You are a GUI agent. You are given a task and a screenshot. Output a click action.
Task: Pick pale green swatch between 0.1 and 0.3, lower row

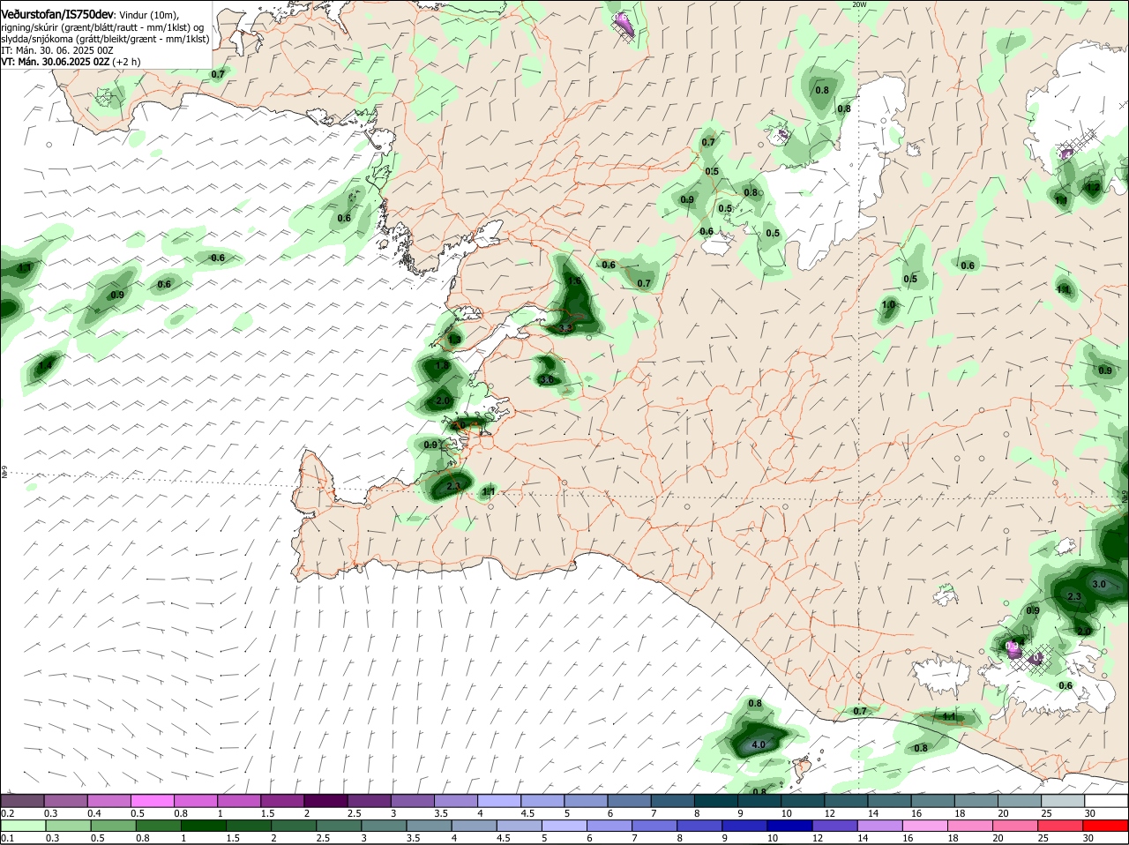(x=23, y=826)
